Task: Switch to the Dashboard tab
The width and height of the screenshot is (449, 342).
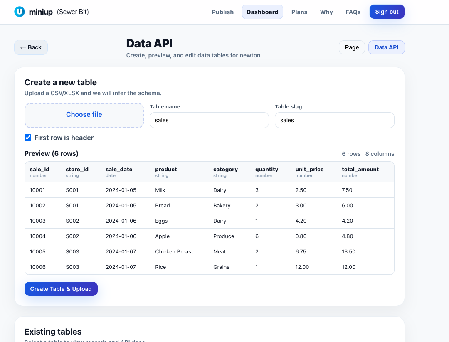Action: pos(262,12)
